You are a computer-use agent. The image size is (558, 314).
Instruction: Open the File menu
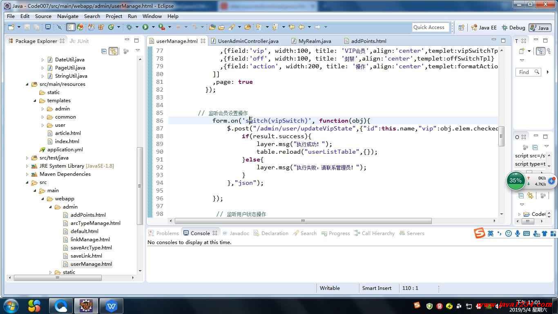coord(11,16)
